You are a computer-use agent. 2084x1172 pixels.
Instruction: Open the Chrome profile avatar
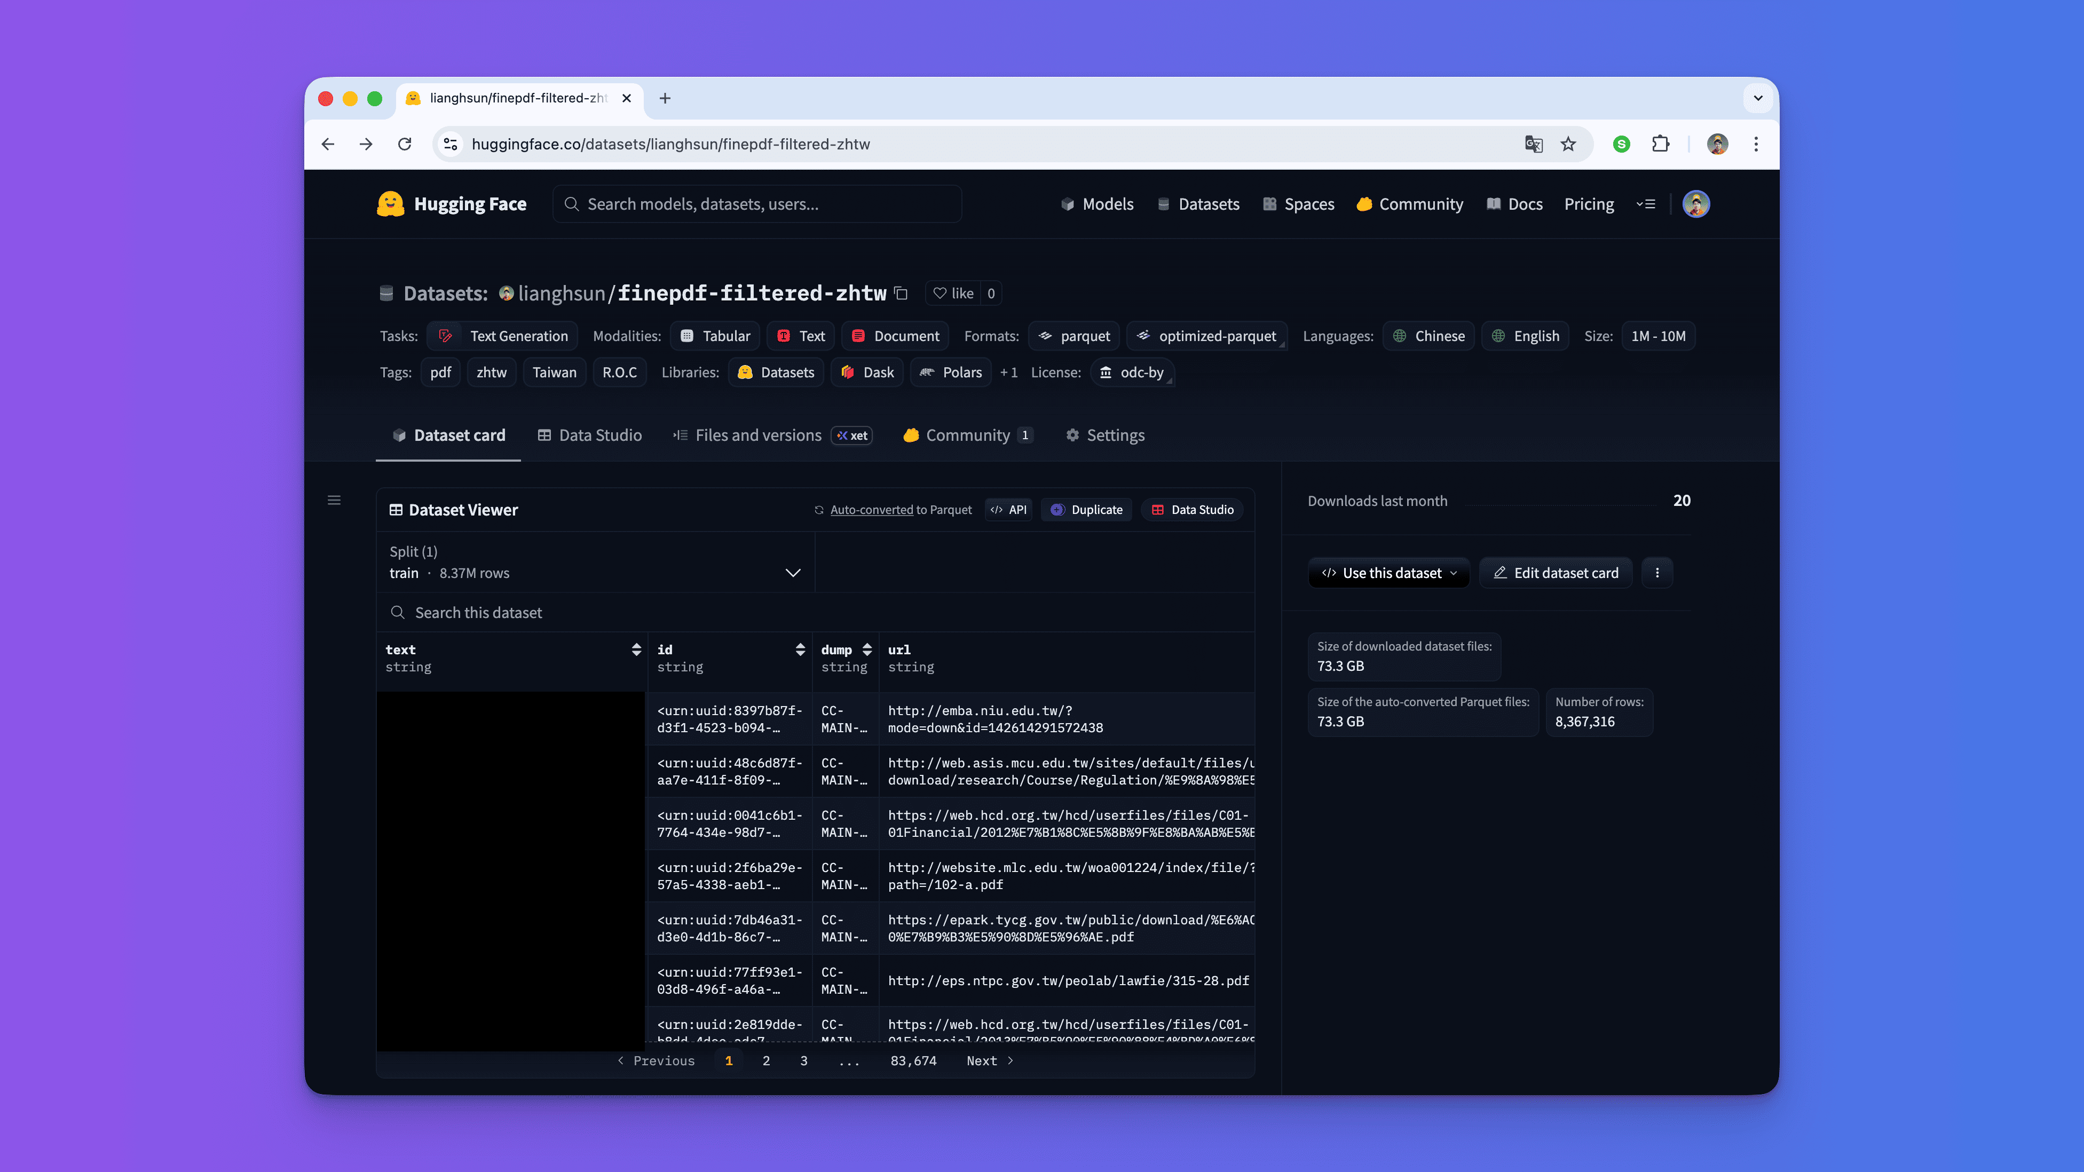pyautogui.click(x=1717, y=144)
